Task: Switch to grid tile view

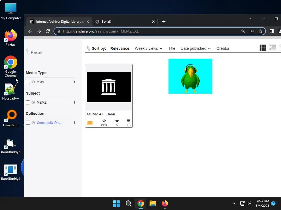Action: pyautogui.click(x=263, y=48)
